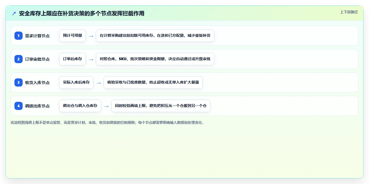
Task: Select the 收货入库节点 label
Action: 37,82
